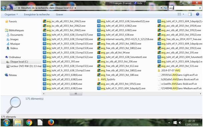Select the 2014-07-07 AVG folder icon
This screenshot has width=203, height=127.
pos(159,70)
